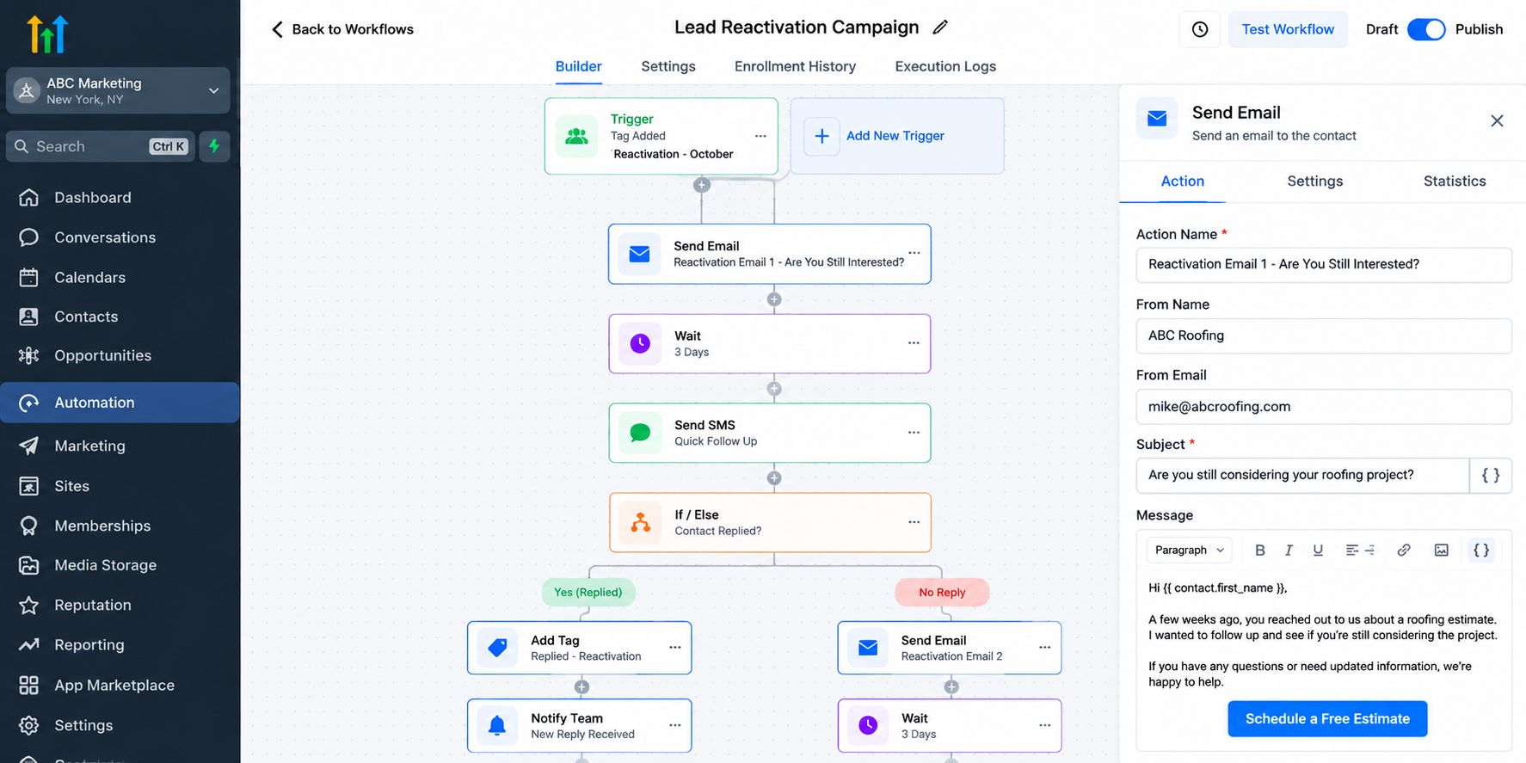Toggle the Draft/Publish switch

(x=1426, y=29)
